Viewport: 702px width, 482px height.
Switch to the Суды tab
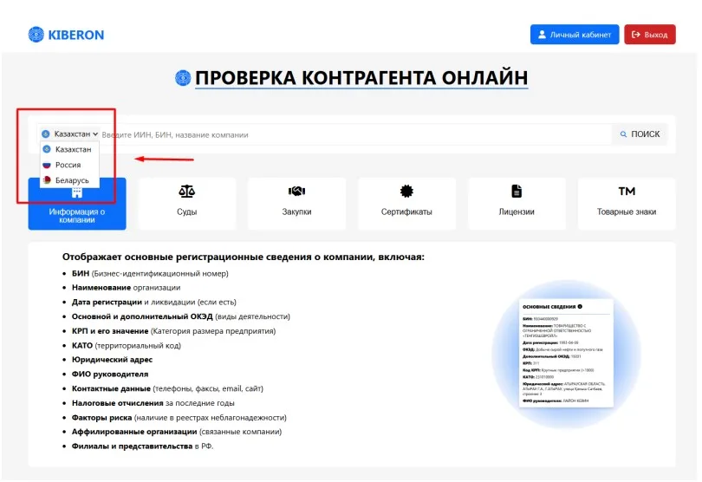186,204
